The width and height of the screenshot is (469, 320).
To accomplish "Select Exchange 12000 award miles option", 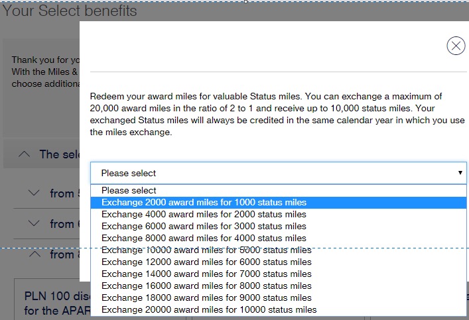I will [278, 262].
